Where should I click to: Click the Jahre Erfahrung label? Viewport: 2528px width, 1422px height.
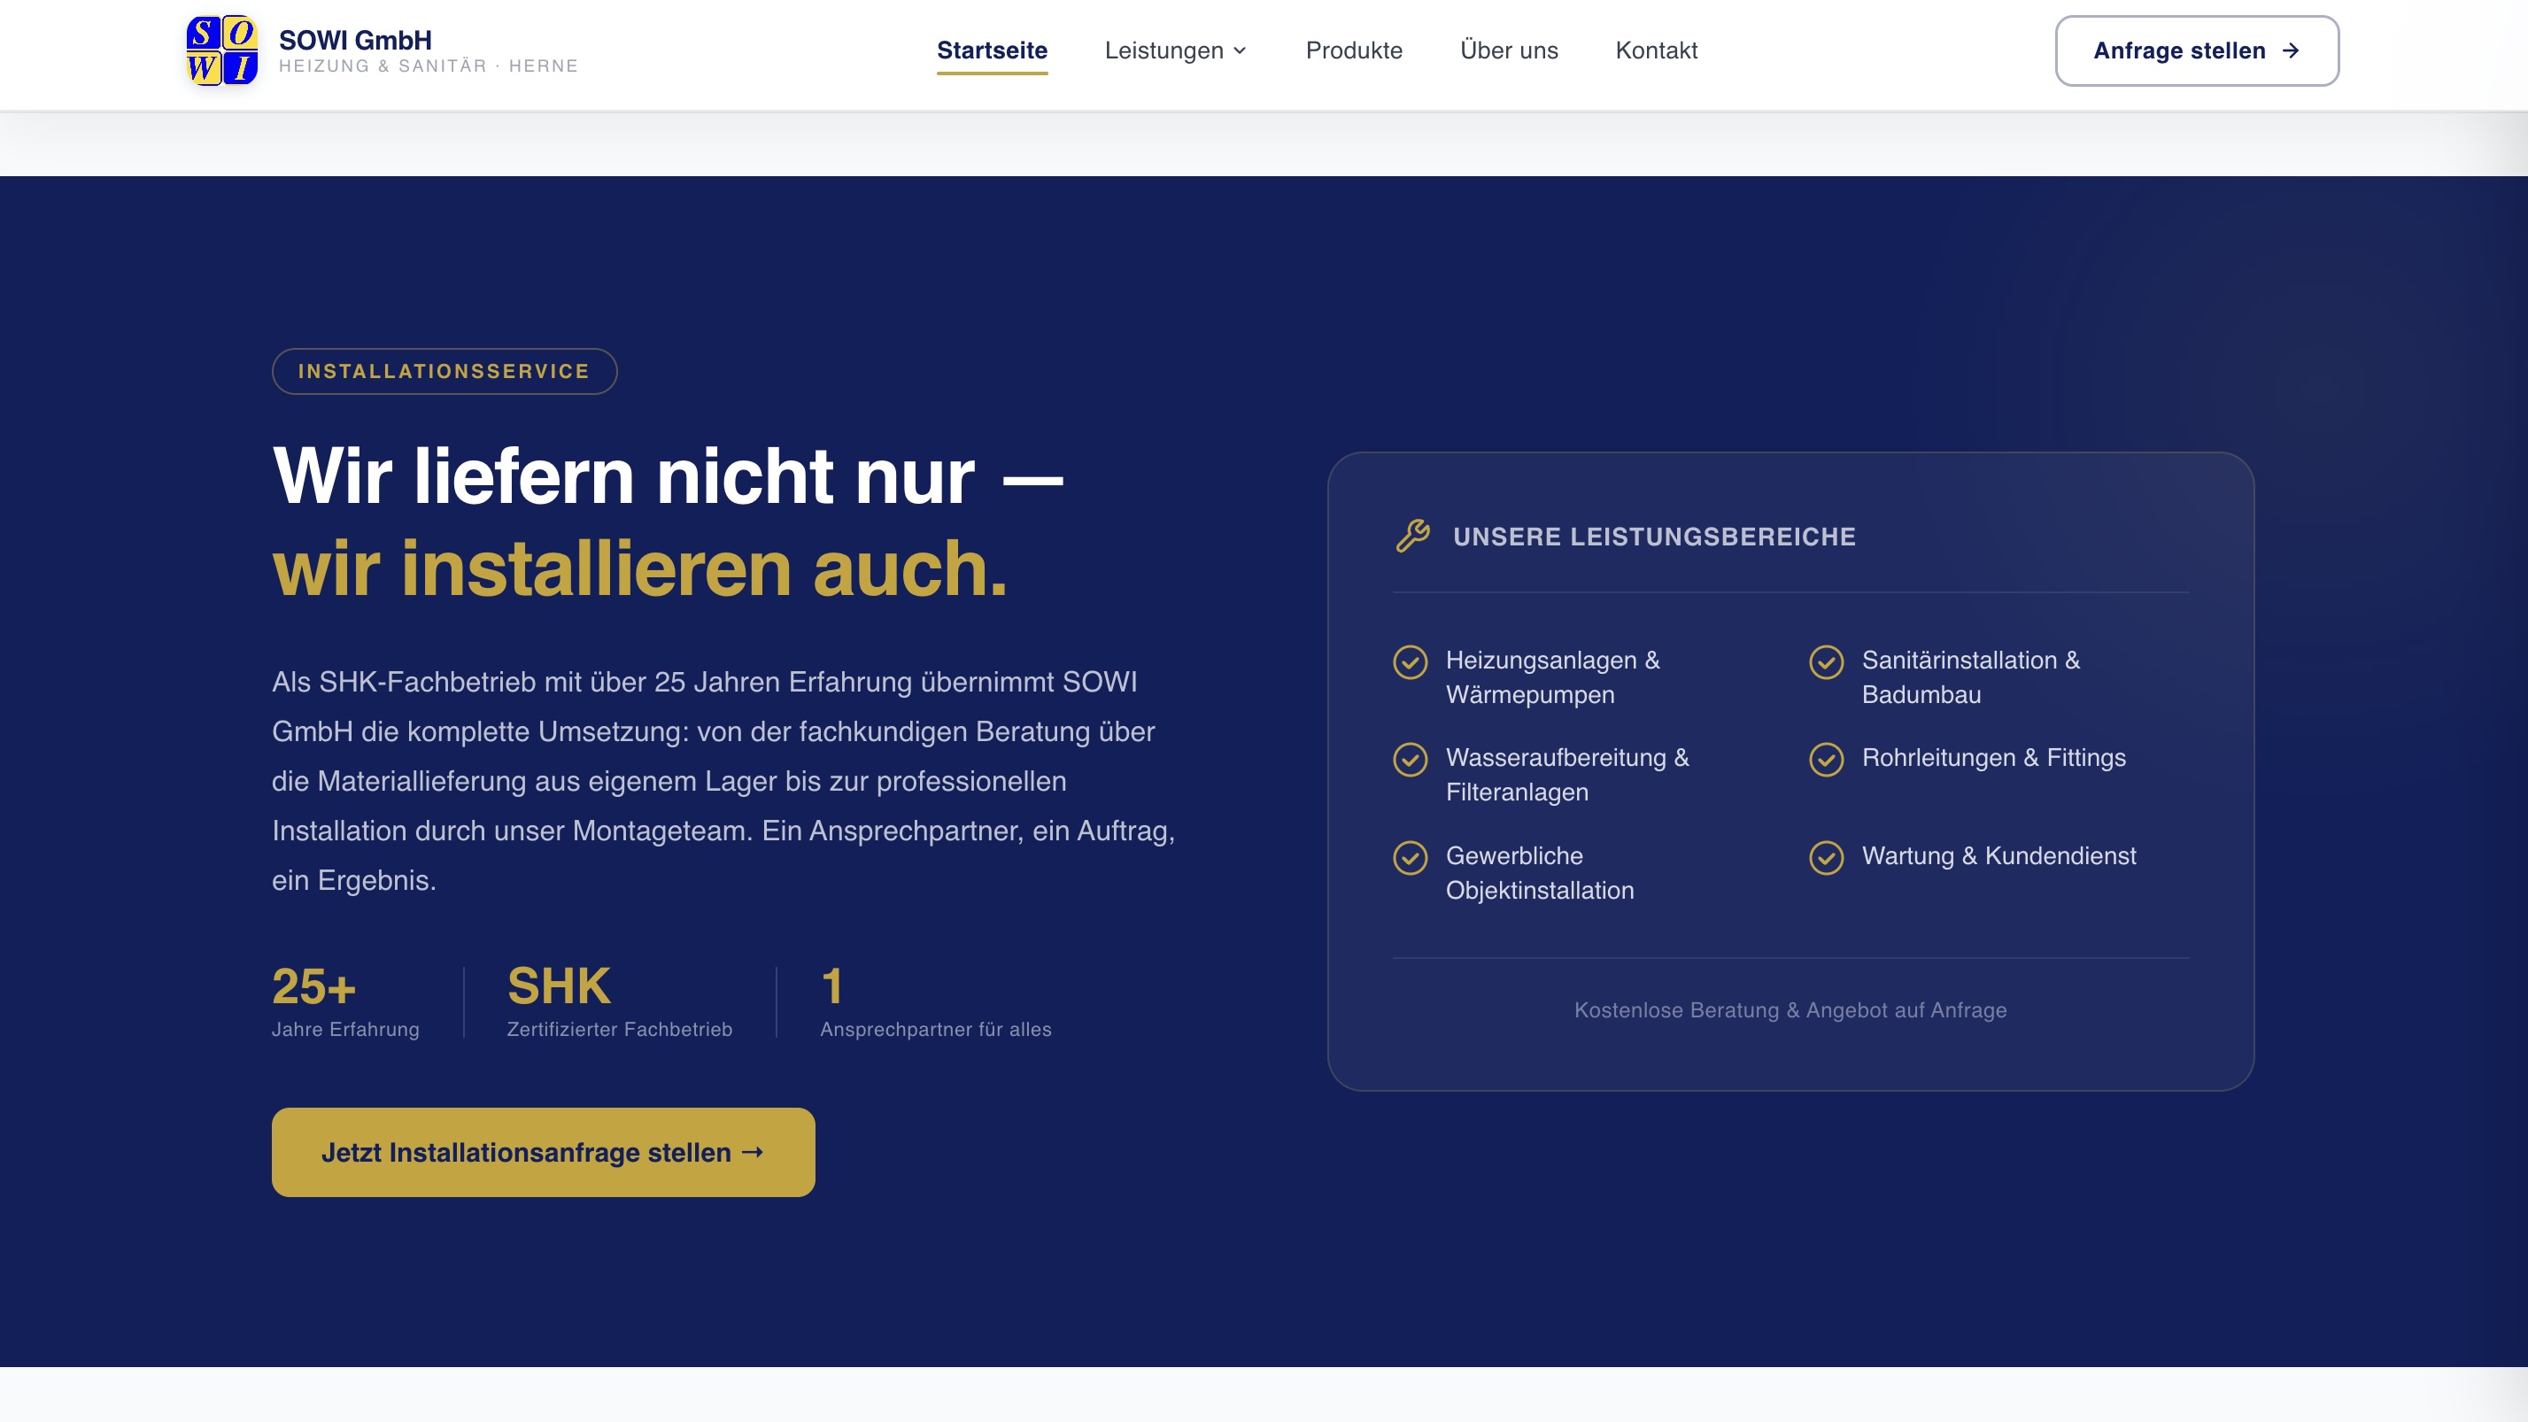click(345, 1030)
